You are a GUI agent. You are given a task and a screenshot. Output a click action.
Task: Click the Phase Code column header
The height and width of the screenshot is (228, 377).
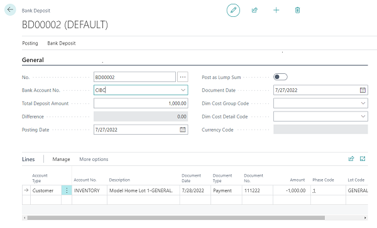pyautogui.click(x=323, y=180)
